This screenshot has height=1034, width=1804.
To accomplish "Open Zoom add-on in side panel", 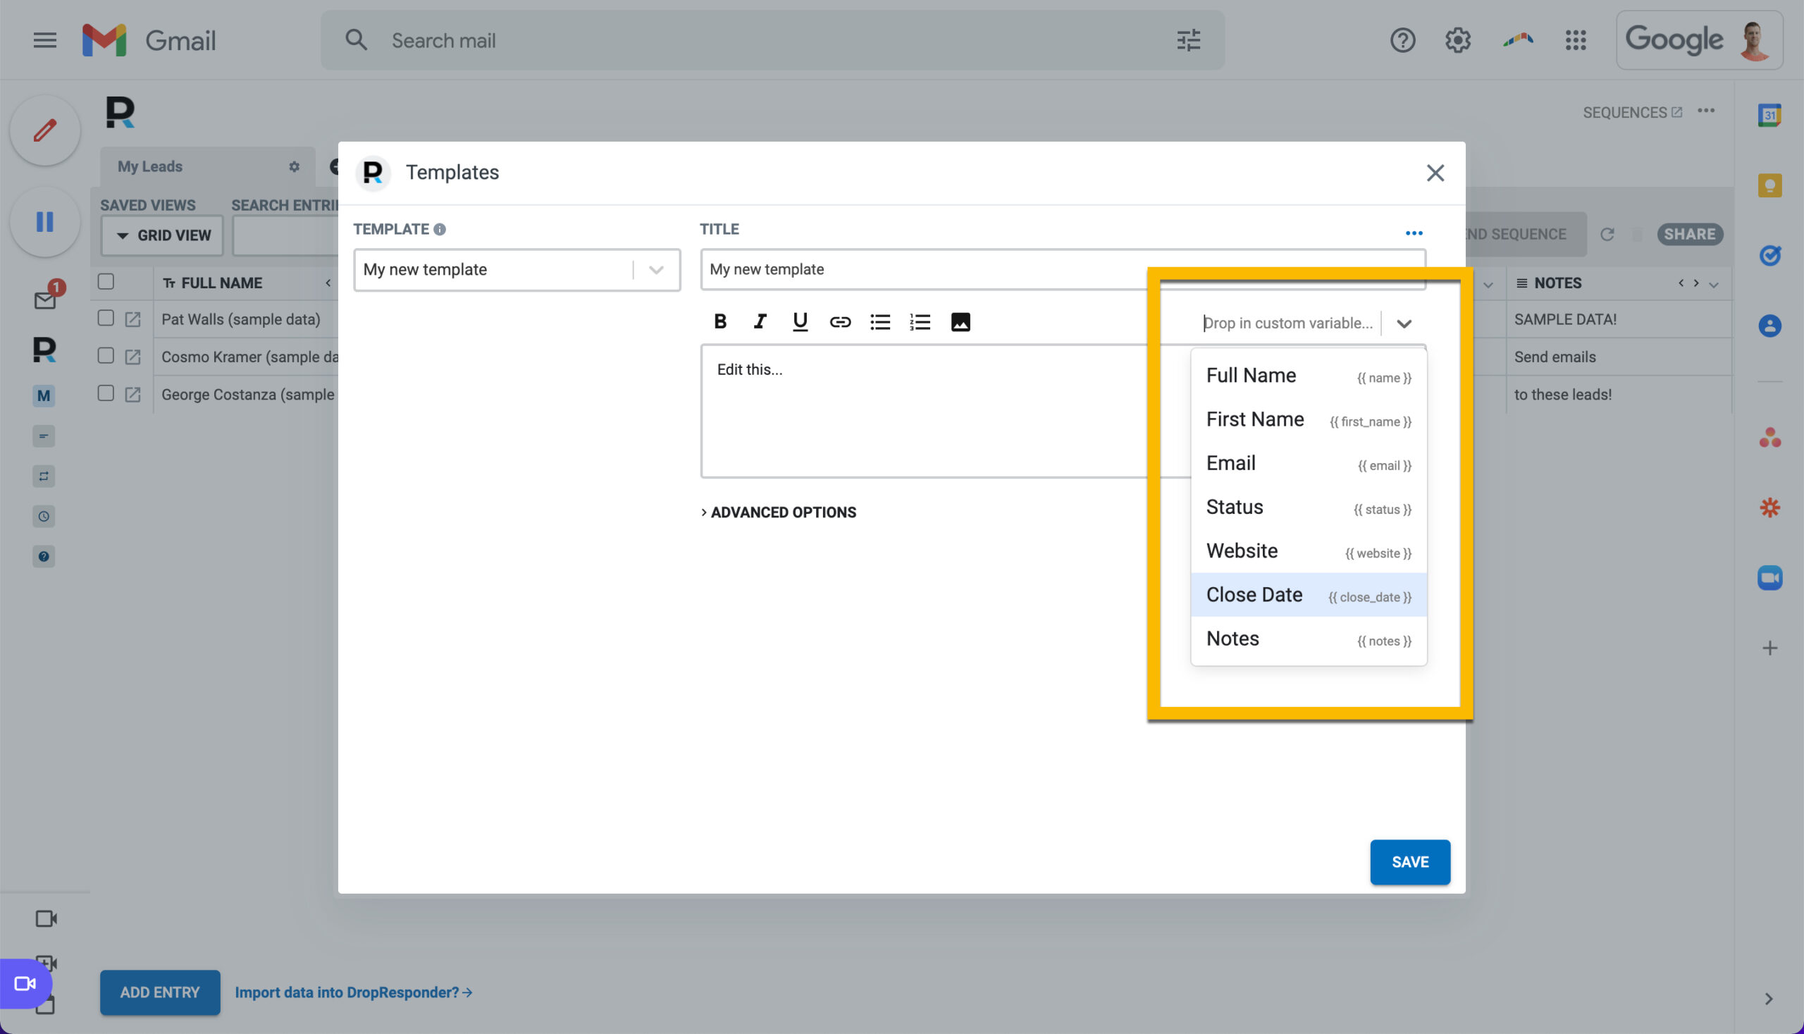I will (x=1769, y=577).
